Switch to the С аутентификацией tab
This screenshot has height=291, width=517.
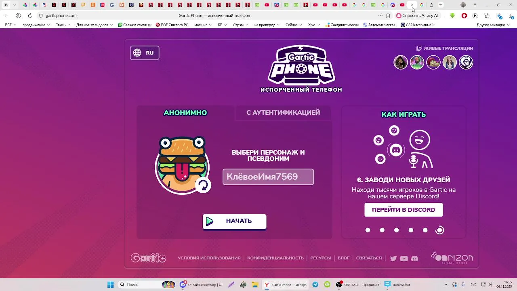point(283,112)
